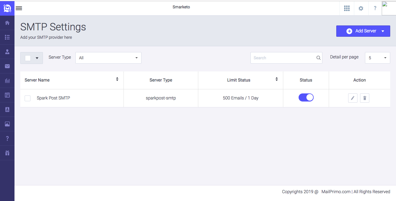
Task: Open the gift box icon in sidebar
Action: click(7, 153)
